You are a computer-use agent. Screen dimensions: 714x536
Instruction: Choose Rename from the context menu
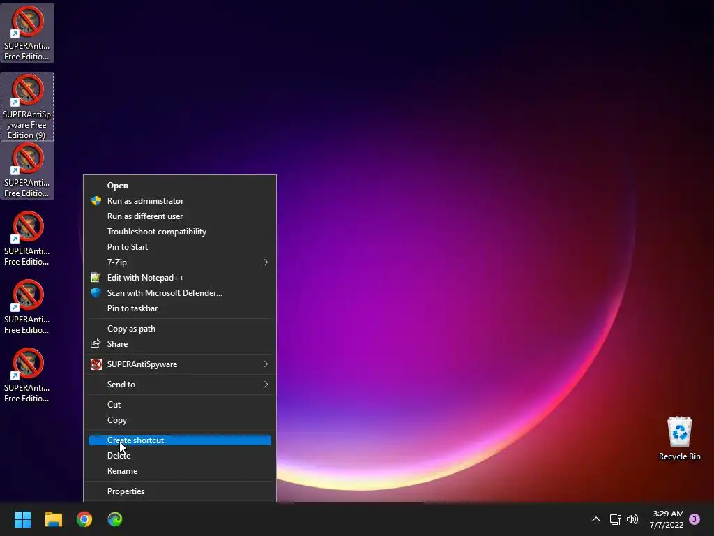[x=180, y=471]
